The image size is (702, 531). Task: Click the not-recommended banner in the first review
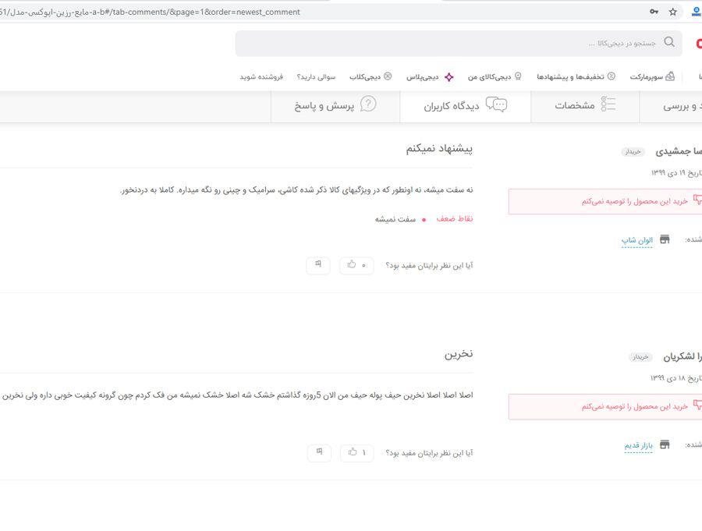[x=605, y=201]
